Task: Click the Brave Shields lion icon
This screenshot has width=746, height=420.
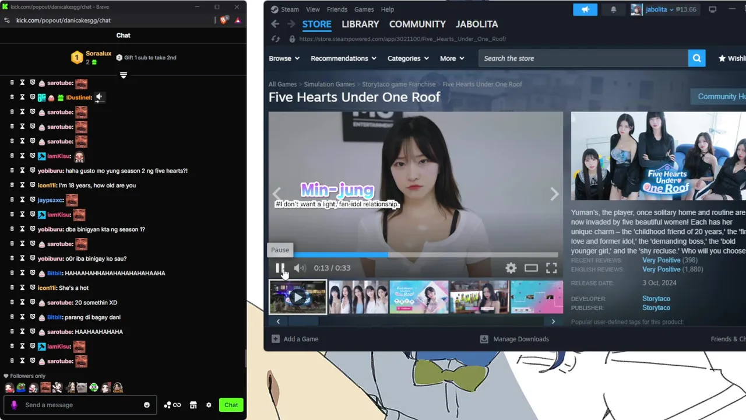Action: coord(224,20)
